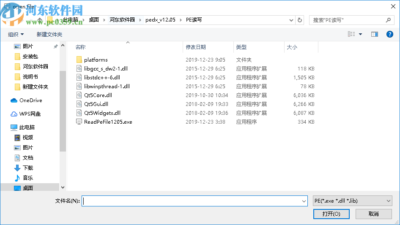Sort by 大小 column header
The width and height of the screenshot is (400, 225).
point(292,47)
